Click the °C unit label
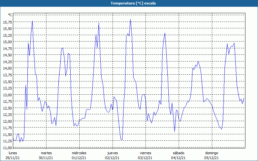 (10, 15)
